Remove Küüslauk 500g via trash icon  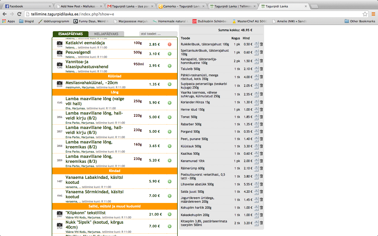[261, 146]
